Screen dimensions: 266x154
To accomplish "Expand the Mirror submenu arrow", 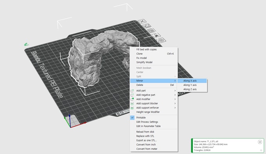I will tap(175, 81).
